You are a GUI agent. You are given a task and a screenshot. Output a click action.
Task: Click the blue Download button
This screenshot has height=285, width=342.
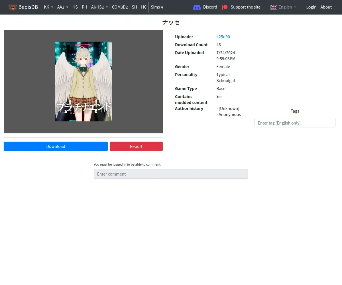(x=56, y=146)
